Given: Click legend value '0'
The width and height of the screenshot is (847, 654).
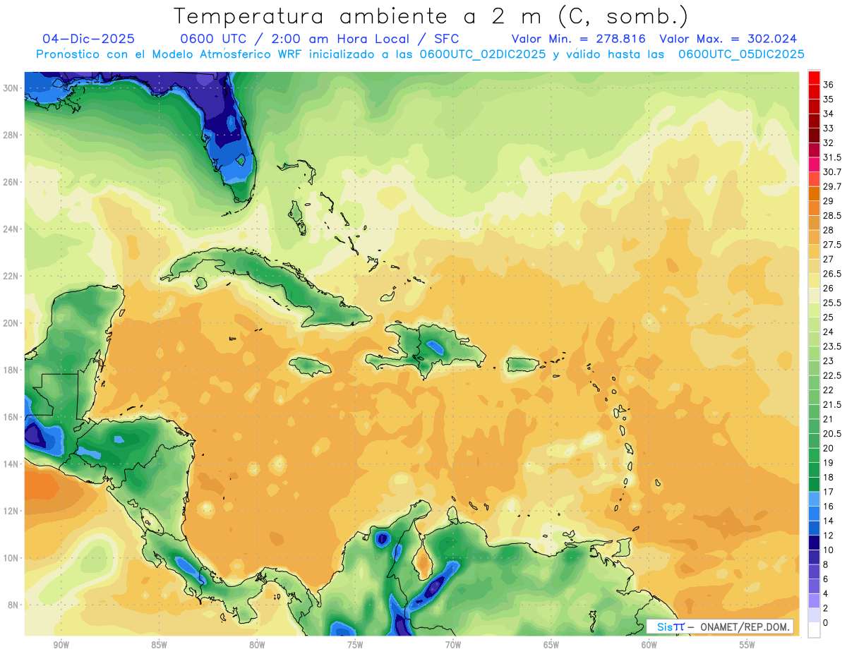Looking at the screenshot, I should point(827,622).
